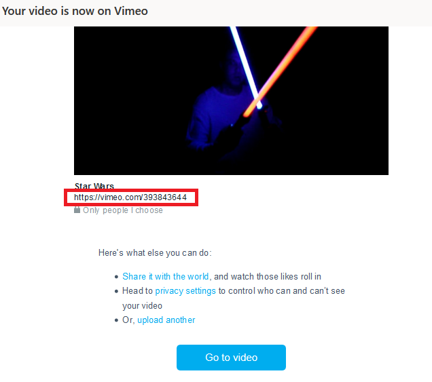Click the orange lightsaber in the thumbnail
Screen dimensions: 432x382
(280, 71)
